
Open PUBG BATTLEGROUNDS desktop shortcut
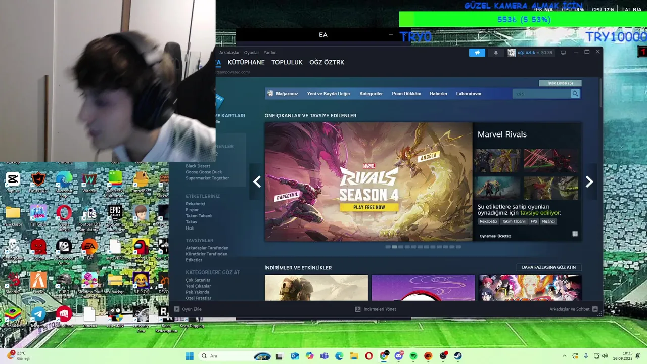(64, 285)
